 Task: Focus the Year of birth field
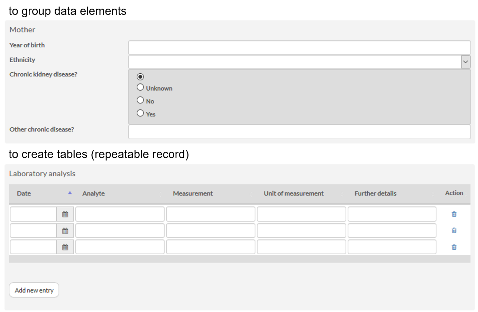click(x=300, y=47)
